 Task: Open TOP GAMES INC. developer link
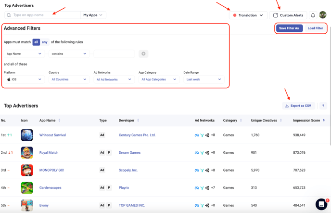[132, 205]
